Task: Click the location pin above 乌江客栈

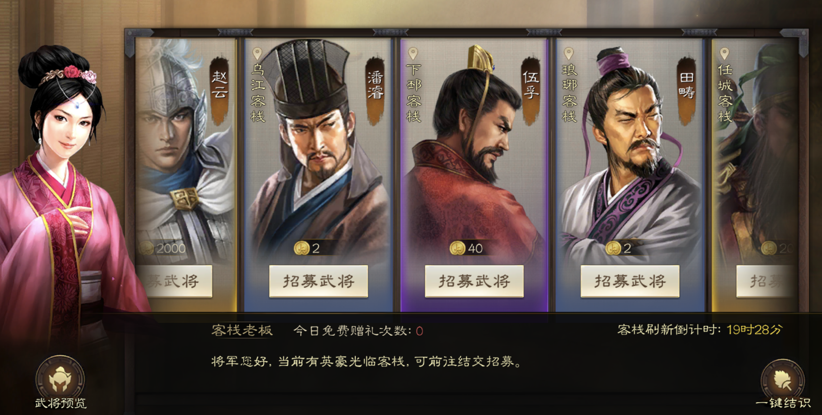Action: point(257,54)
